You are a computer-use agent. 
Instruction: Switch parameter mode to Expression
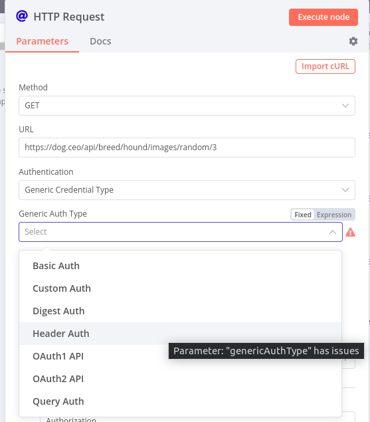coord(334,215)
